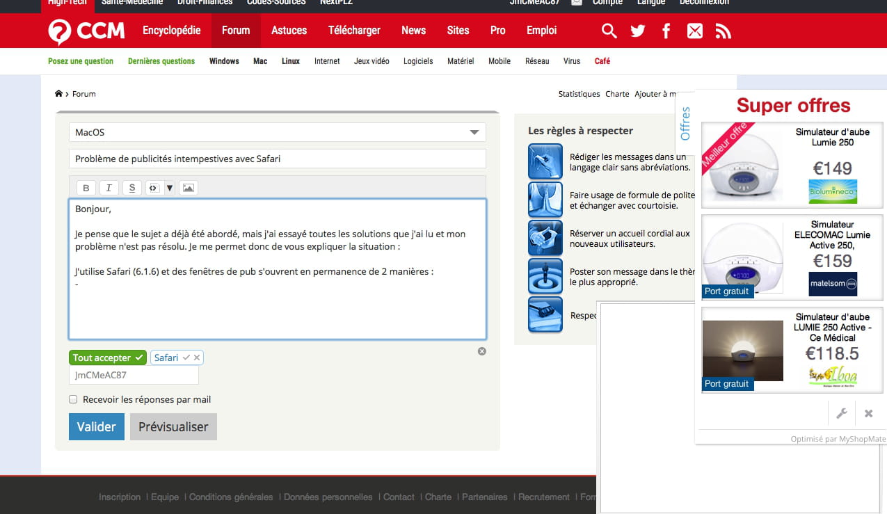This screenshot has height=514, width=887.
Task: Open the News section
Action: pyautogui.click(x=413, y=31)
